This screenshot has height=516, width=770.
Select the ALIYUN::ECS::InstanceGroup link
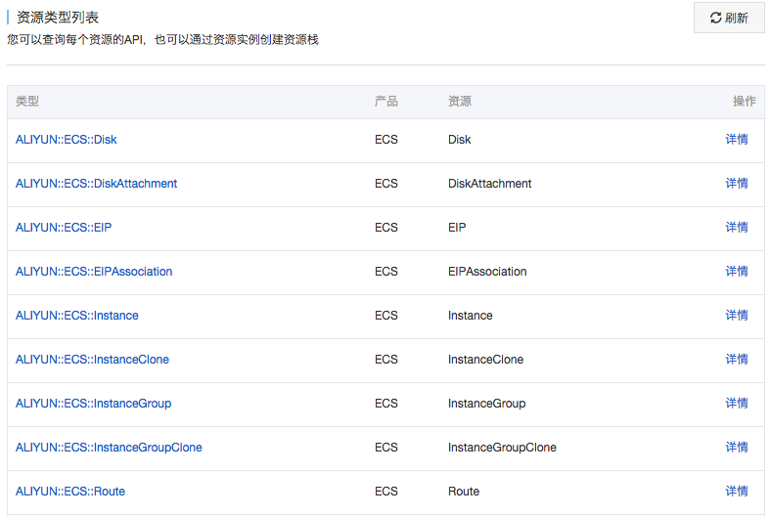[x=93, y=404]
